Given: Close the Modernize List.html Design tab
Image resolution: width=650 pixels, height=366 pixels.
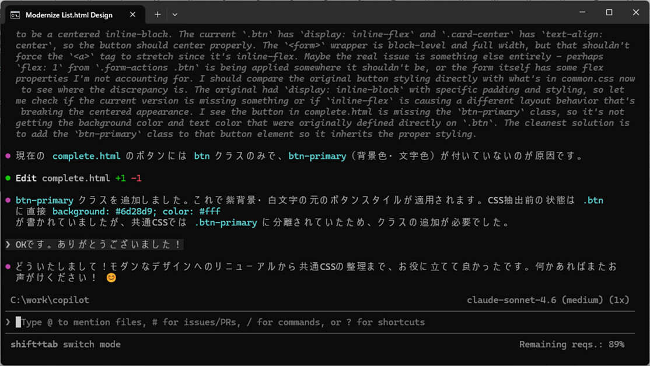Looking at the screenshot, I should coord(135,14).
